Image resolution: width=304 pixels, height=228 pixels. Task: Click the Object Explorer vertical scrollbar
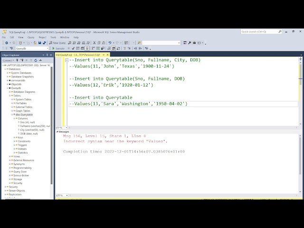tap(52, 125)
